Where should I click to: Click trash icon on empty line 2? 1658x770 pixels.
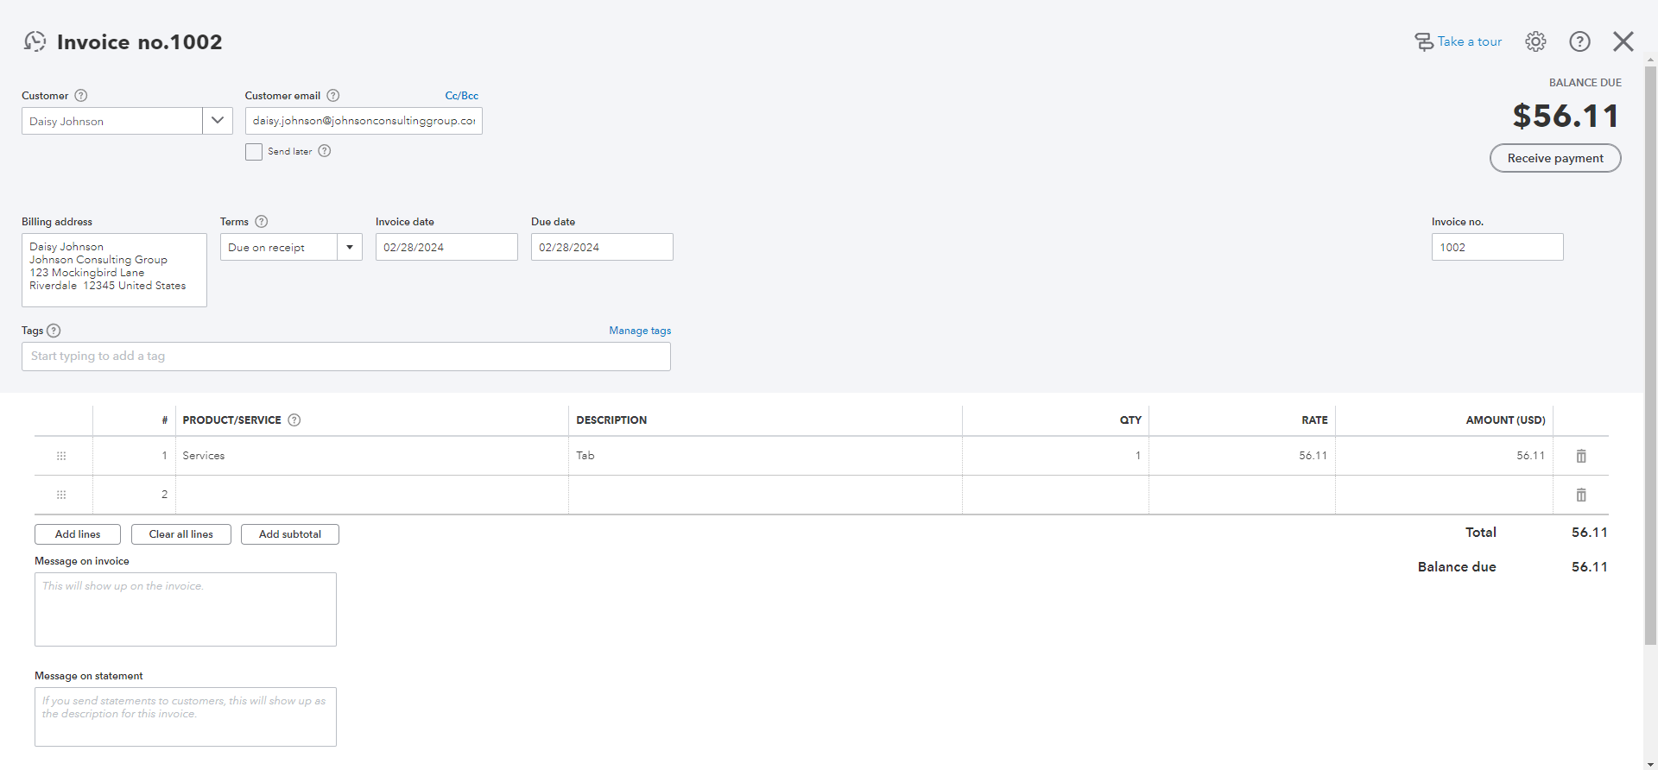pyautogui.click(x=1581, y=495)
